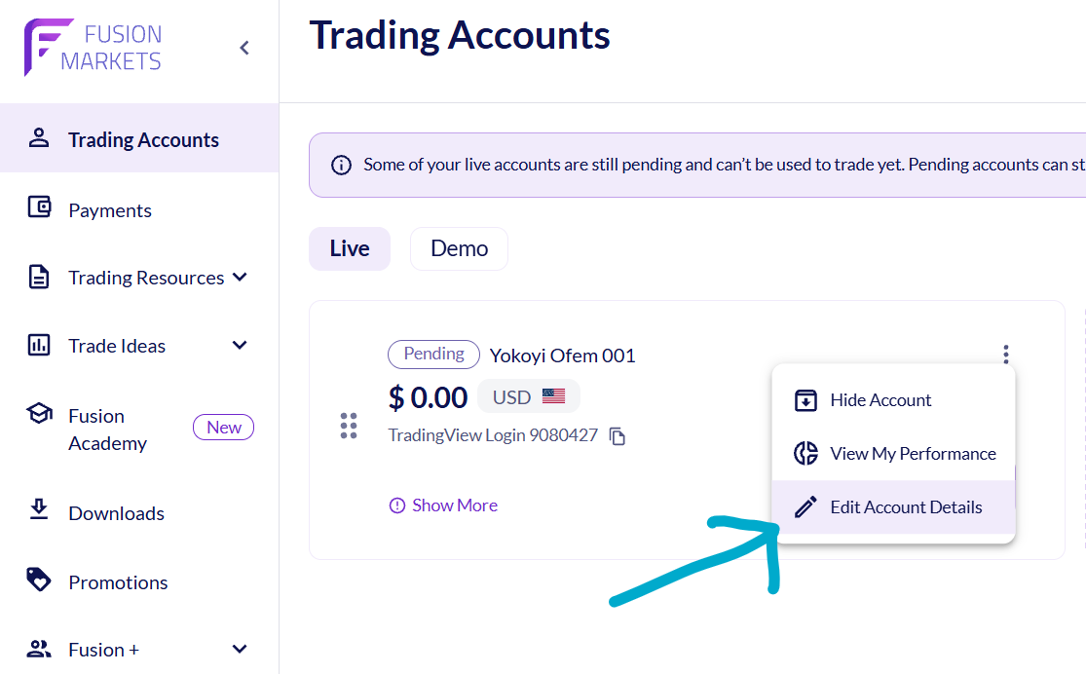1086x674 pixels.
Task: Choose Edit Account Details from menu
Action: click(893, 507)
